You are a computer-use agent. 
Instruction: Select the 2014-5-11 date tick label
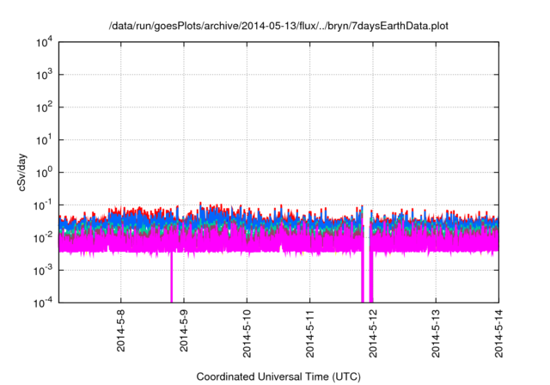(x=309, y=333)
